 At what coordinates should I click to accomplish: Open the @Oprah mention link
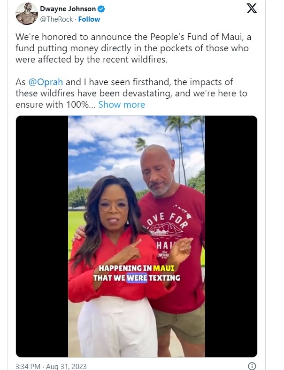click(x=46, y=82)
